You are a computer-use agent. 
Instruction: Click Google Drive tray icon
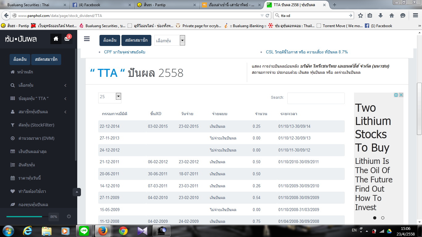(389, 231)
